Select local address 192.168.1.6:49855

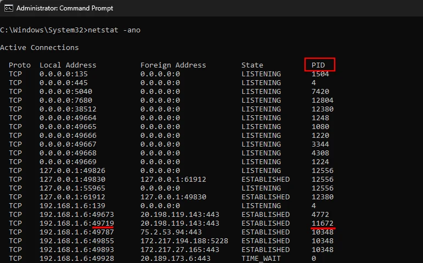coord(77,241)
